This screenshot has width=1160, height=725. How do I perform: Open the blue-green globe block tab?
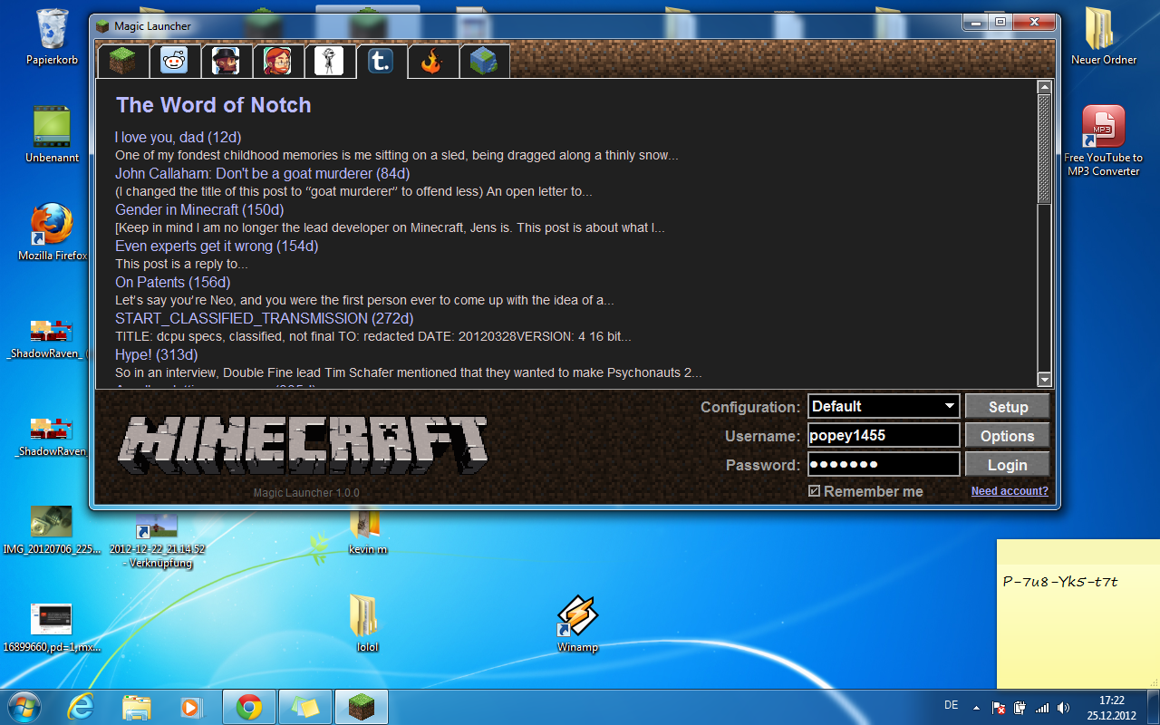484,61
